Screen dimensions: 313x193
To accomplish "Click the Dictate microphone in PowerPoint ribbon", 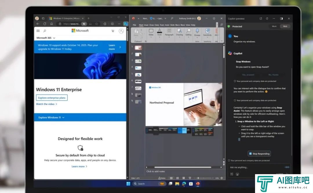I will tap(197, 32).
